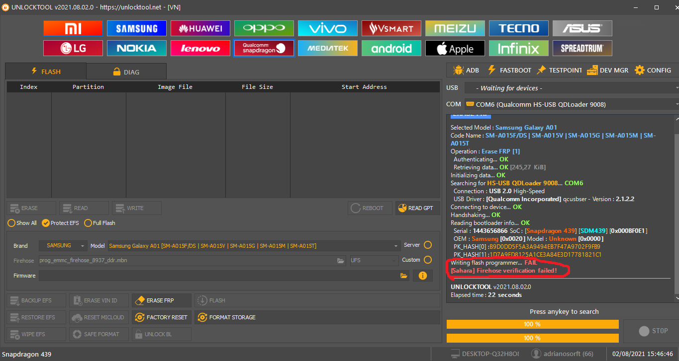This screenshot has height=361, width=679.
Task: Open the Fastboot lightning tool
Action: coord(509,70)
